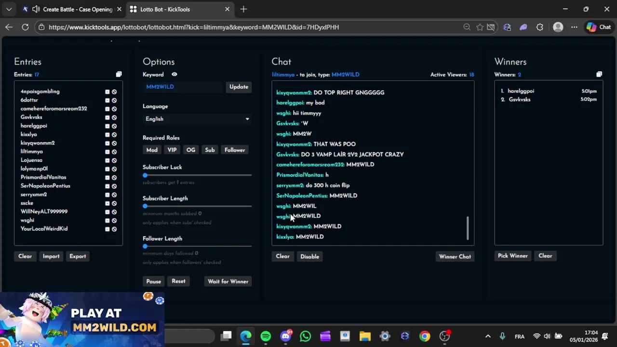The height and width of the screenshot is (347, 617).
Task: Ban 4npaisgambling from entries
Action: tap(114, 92)
